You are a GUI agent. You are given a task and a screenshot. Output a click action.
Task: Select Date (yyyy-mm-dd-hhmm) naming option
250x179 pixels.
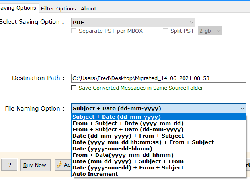[158, 149]
